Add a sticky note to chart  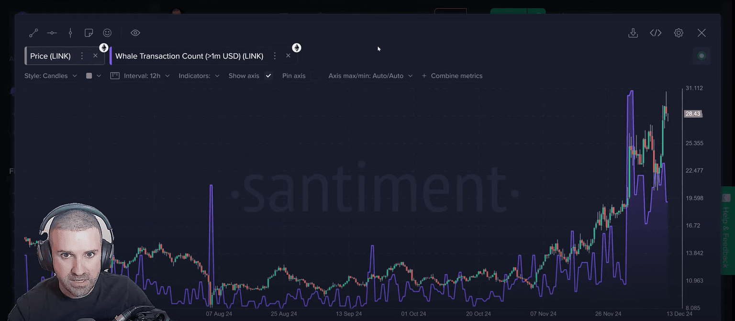click(x=89, y=33)
